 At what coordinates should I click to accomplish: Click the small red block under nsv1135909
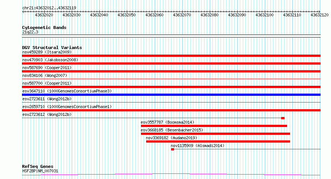click(x=173, y=149)
